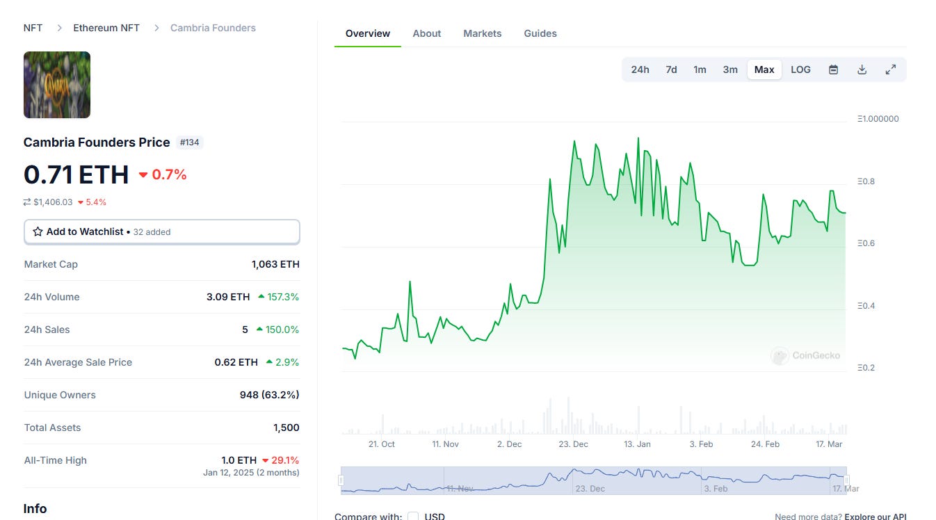The height and width of the screenshot is (520, 936).
Task: Click 24h Average Sale Price 0.62 ETH
Action: click(236, 362)
